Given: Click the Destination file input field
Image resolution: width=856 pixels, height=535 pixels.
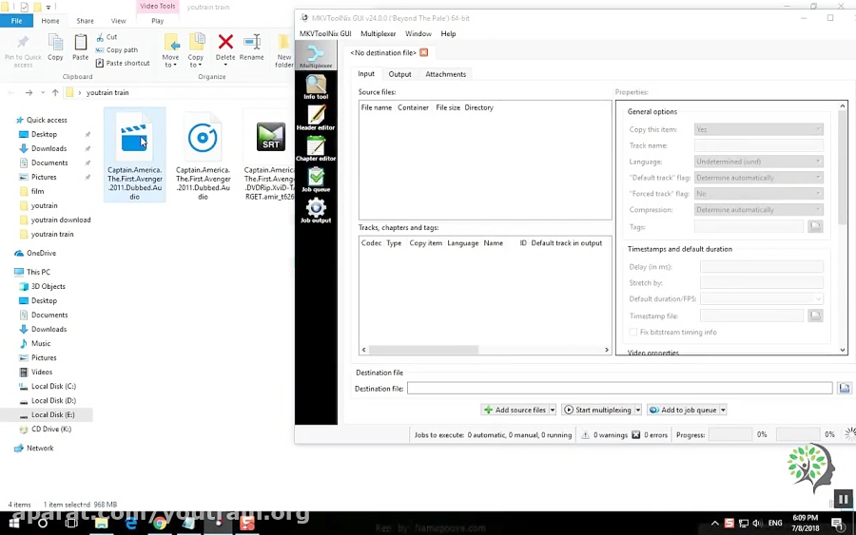Looking at the screenshot, I should pyautogui.click(x=619, y=389).
